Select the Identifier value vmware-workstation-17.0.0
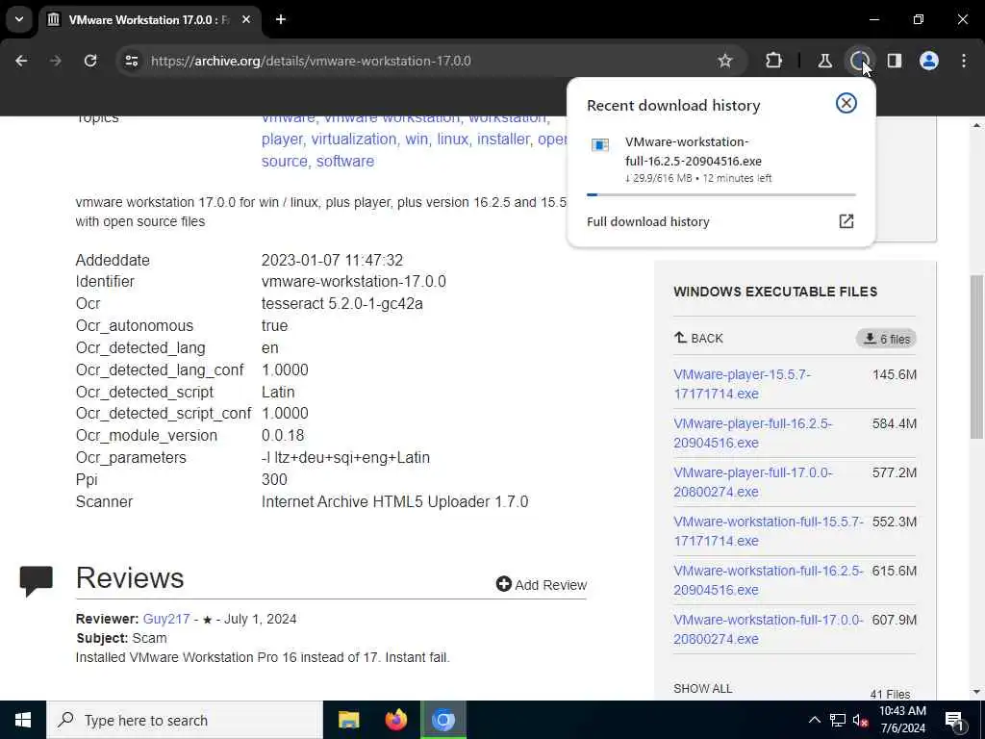This screenshot has height=739, width=985. click(354, 282)
